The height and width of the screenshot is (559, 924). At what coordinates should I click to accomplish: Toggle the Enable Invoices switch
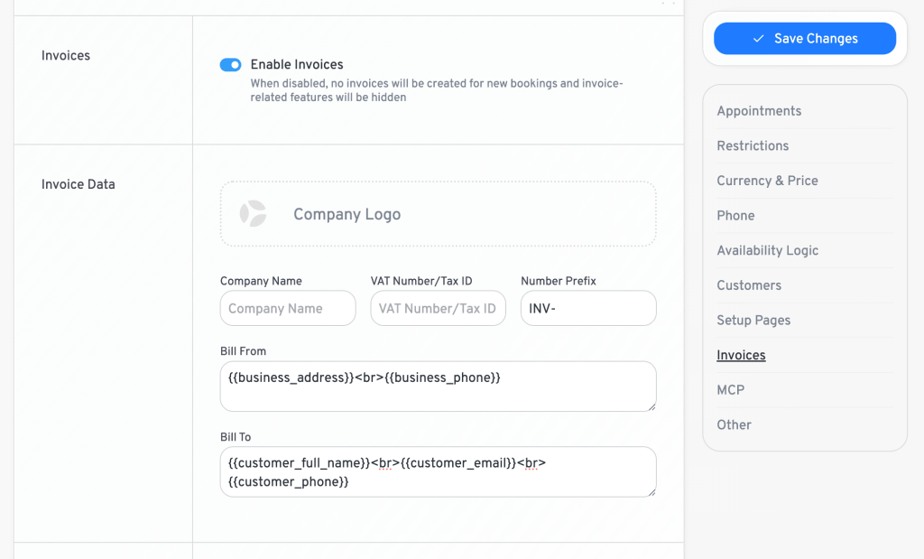coord(230,65)
